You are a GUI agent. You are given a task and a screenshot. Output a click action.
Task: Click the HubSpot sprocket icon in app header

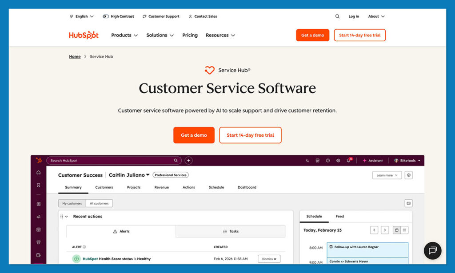pos(39,160)
